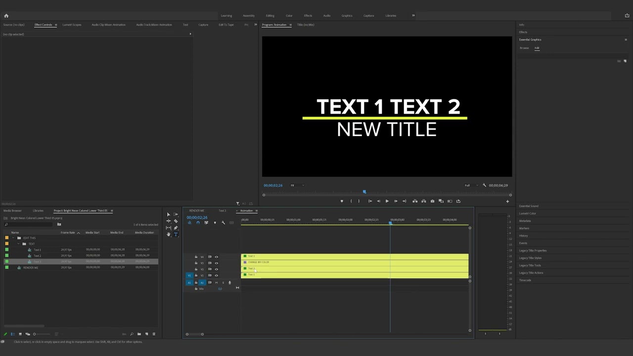Step forward one frame

[396, 201]
